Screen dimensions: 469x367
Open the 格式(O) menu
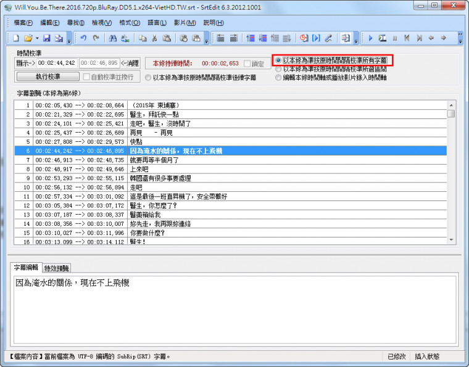[130, 23]
